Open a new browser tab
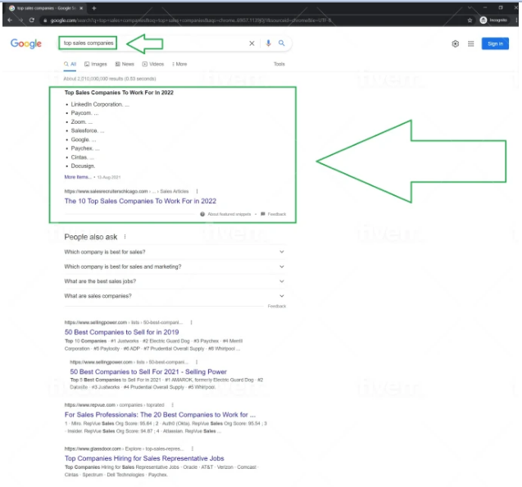 pos(94,8)
